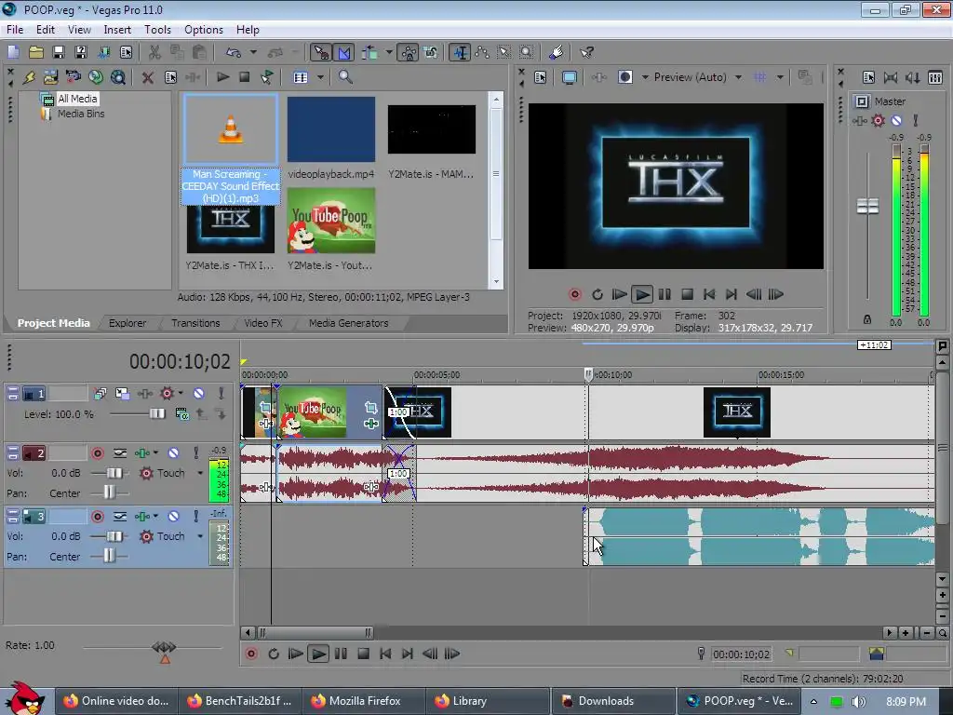Open the Insert menu

coord(117,29)
